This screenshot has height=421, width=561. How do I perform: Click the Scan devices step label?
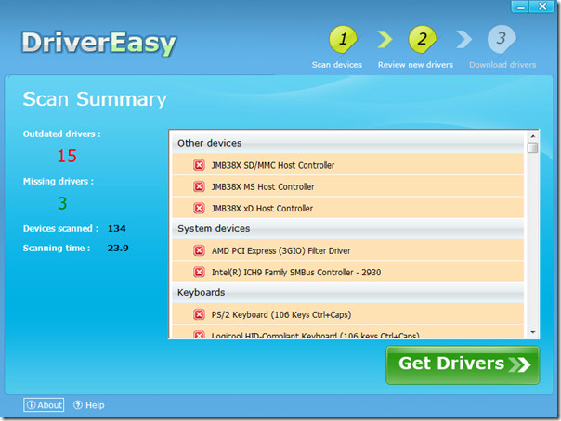(x=336, y=65)
